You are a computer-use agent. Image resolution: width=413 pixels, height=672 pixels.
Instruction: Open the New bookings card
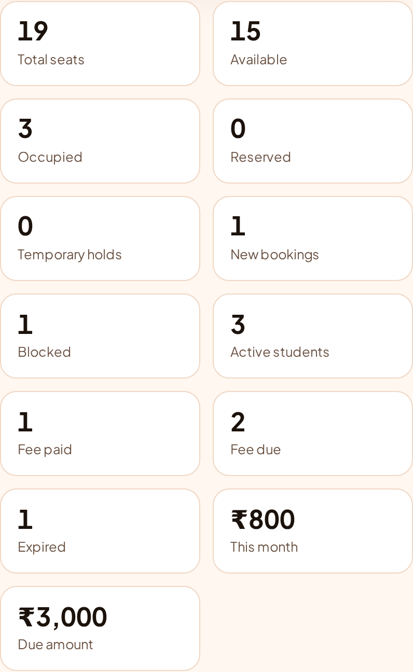313,239
